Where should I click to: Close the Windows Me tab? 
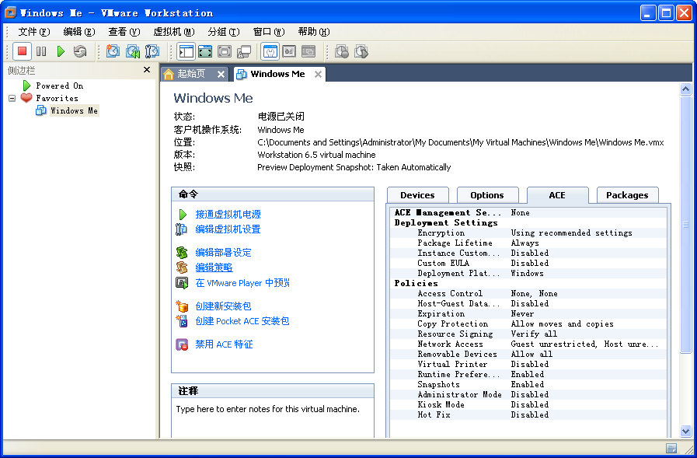[319, 74]
